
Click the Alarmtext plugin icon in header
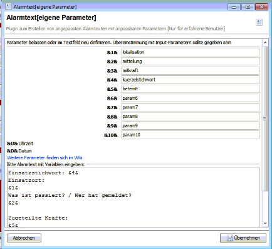(259, 22)
